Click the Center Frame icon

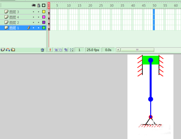[50, 50]
